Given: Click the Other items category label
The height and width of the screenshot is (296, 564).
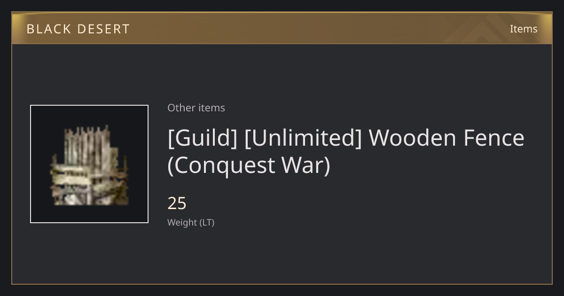Looking at the screenshot, I should (196, 108).
